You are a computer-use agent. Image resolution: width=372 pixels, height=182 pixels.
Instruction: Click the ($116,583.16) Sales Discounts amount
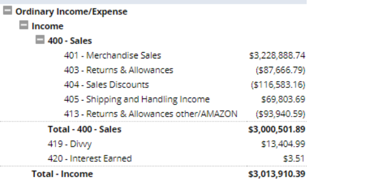point(278,84)
